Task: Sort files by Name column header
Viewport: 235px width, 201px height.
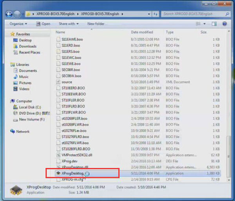Action: pyautogui.click(x=60, y=32)
